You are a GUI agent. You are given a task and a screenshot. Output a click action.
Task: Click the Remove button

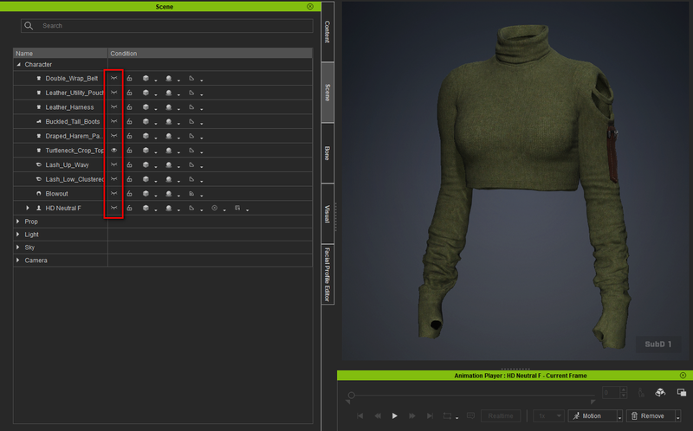tap(651, 416)
